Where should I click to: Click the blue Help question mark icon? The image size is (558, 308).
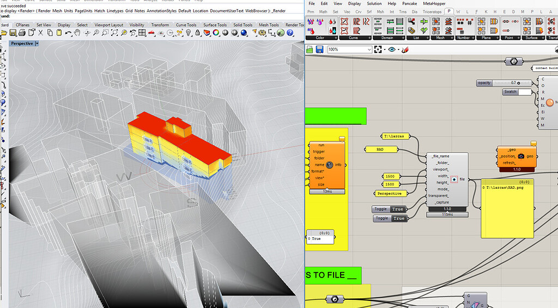click(290, 33)
